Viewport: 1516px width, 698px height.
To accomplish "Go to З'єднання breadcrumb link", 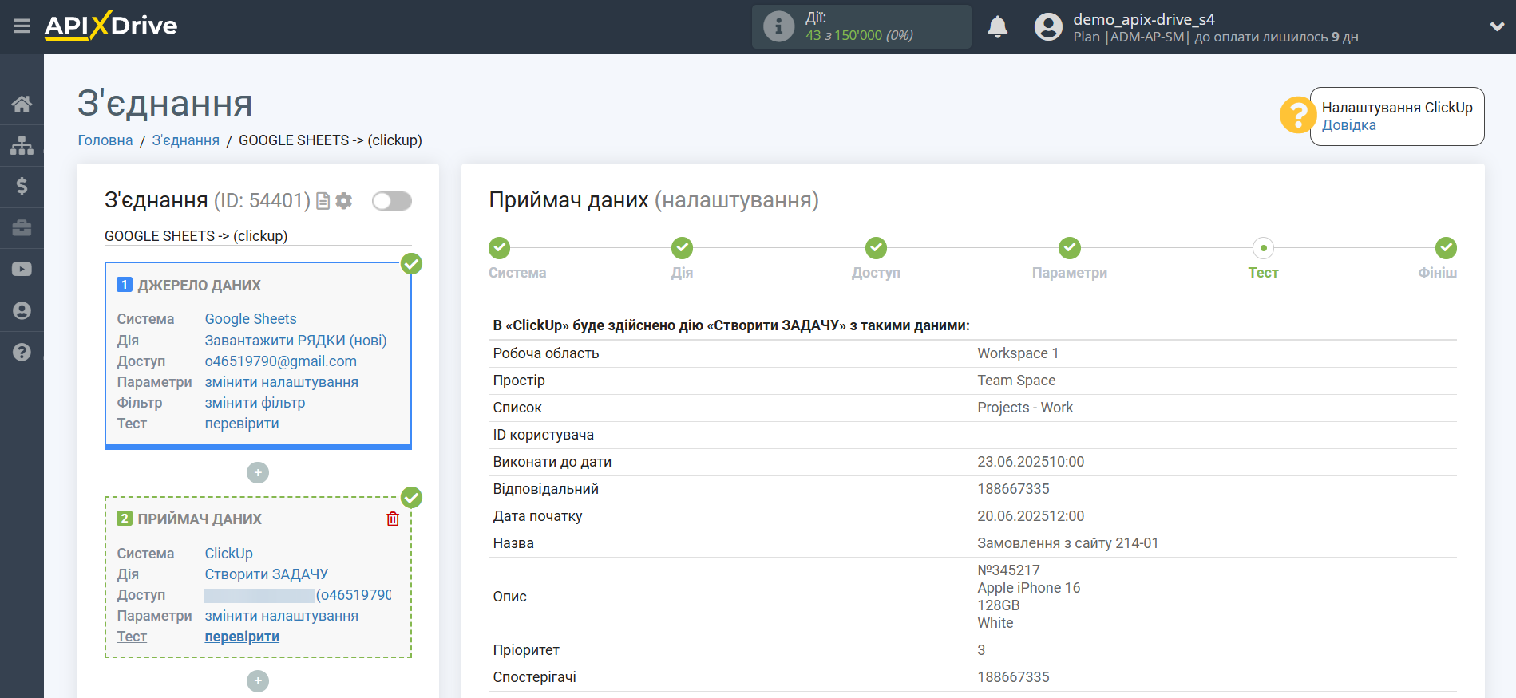I will pos(185,140).
